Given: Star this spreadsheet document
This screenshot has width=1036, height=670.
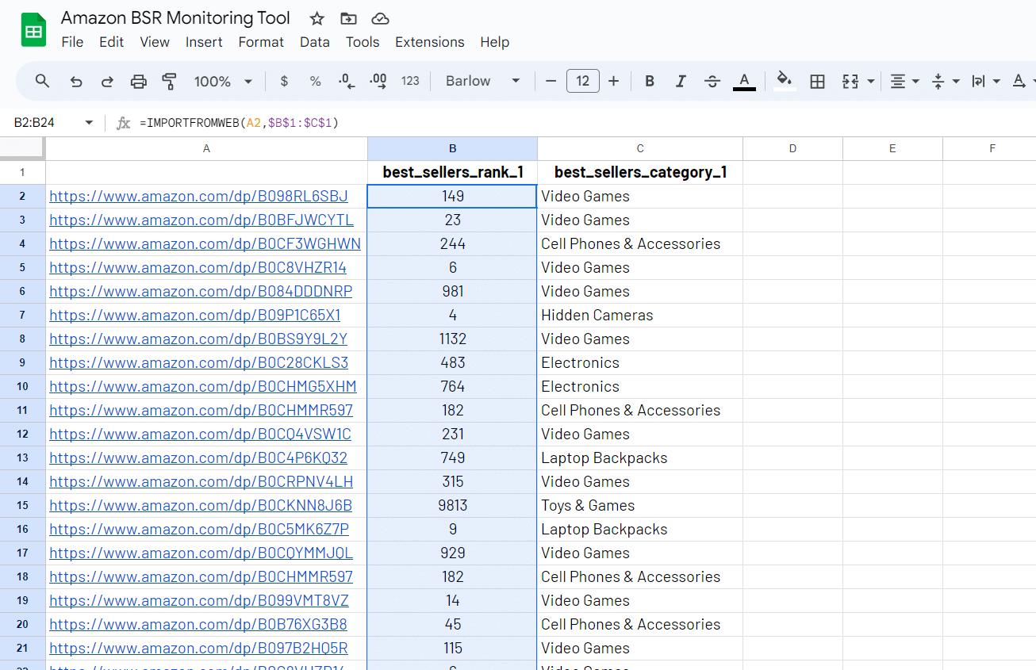Looking at the screenshot, I should click(x=317, y=18).
